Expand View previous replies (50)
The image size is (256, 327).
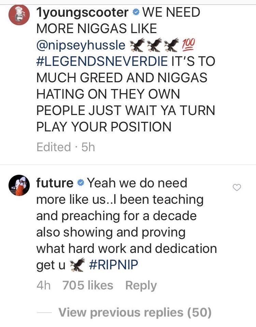coord(135,312)
